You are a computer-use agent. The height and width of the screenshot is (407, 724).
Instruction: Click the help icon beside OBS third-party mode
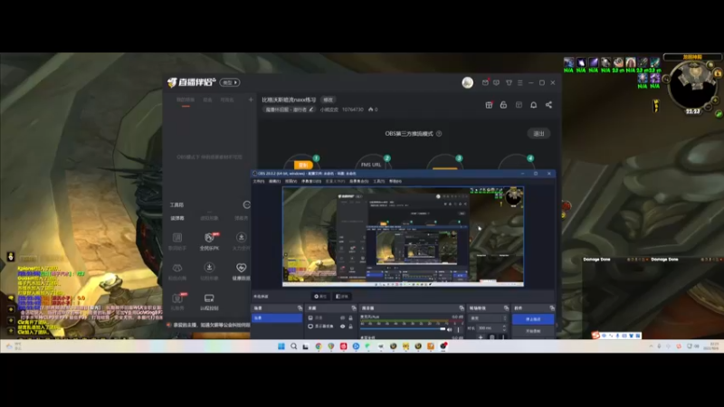439,133
